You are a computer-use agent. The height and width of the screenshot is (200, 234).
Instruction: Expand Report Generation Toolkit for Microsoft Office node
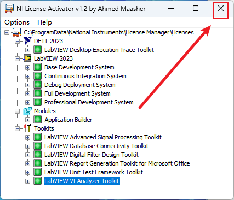coord(27,163)
